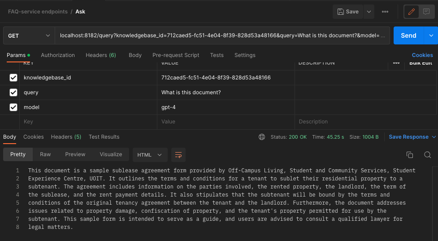Click the empty Key field

coord(88,122)
